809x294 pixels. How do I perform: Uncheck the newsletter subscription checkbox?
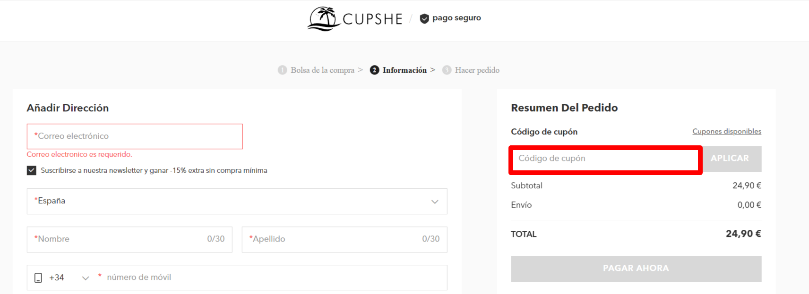[32, 170]
